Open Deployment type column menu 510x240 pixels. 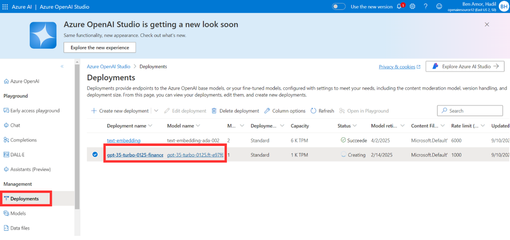pos(282,126)
